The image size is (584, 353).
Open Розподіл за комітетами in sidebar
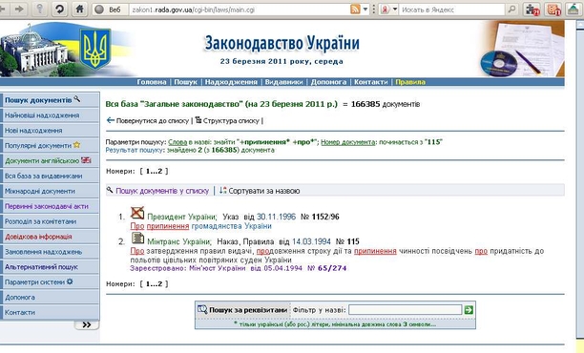pyautogui.click(x=40, y=221)
